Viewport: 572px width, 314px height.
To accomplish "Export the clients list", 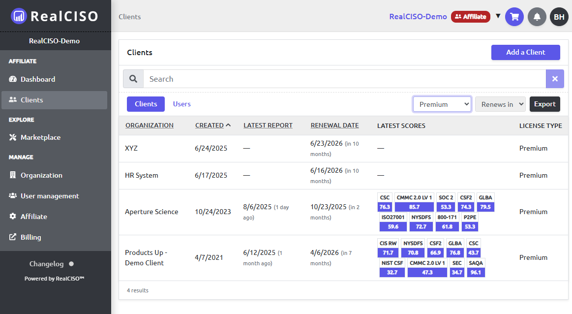I will [x=544, y=104].
